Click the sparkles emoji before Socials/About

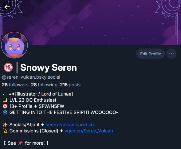click(5, 125)
